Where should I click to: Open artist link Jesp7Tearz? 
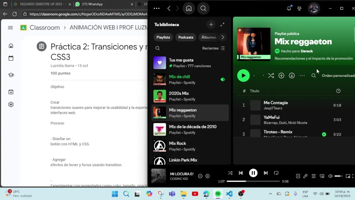pos(273,108)
